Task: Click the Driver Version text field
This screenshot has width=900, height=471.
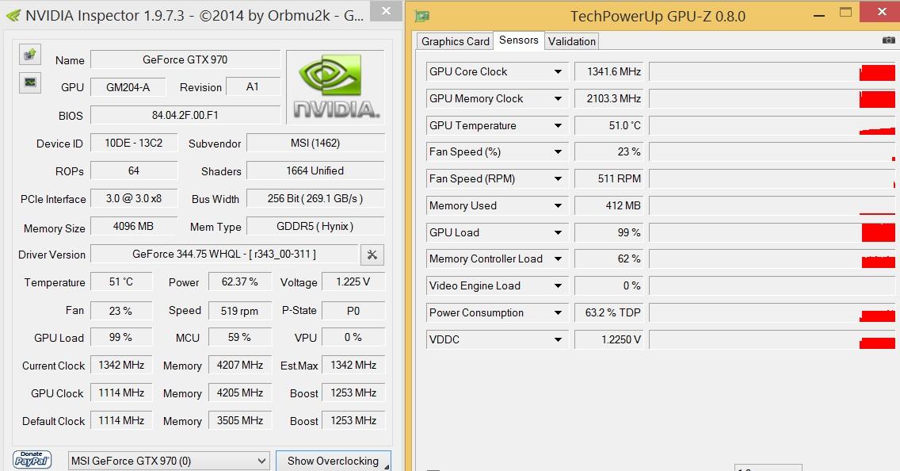Action: click(x=224, y=255)
